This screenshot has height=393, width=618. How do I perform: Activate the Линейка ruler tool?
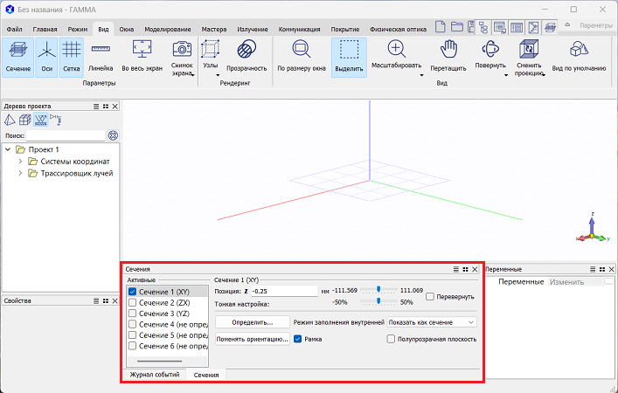coord(101,57)
